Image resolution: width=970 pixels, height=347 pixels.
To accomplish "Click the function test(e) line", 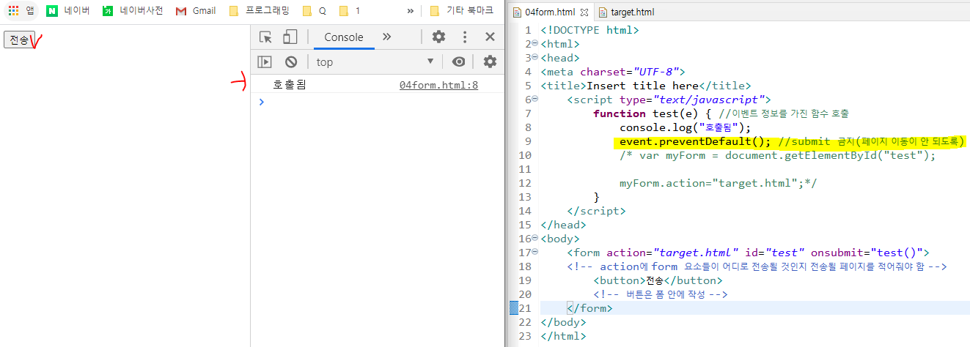I will (x=721, y=113).
